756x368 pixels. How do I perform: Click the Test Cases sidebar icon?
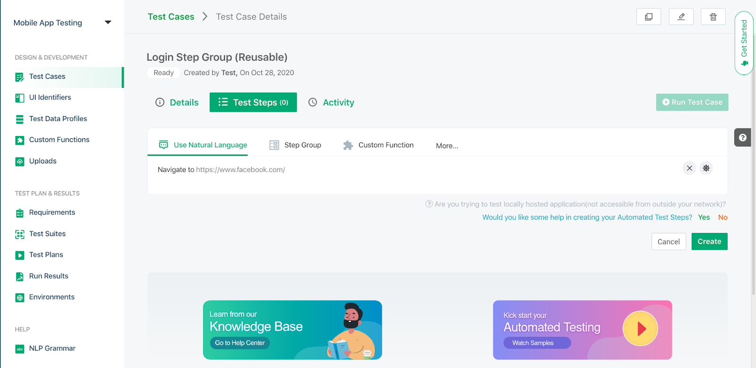[x=19, y=77]
